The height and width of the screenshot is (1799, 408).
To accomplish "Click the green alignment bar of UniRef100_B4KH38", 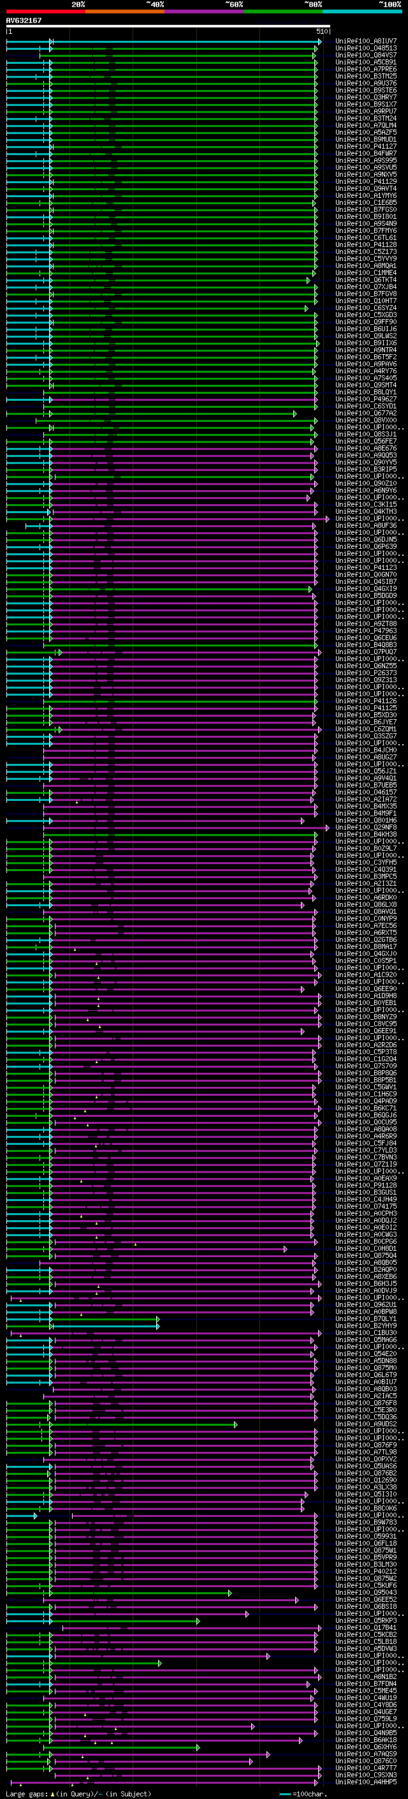I will pyautogui.click(x=180, y=834).
